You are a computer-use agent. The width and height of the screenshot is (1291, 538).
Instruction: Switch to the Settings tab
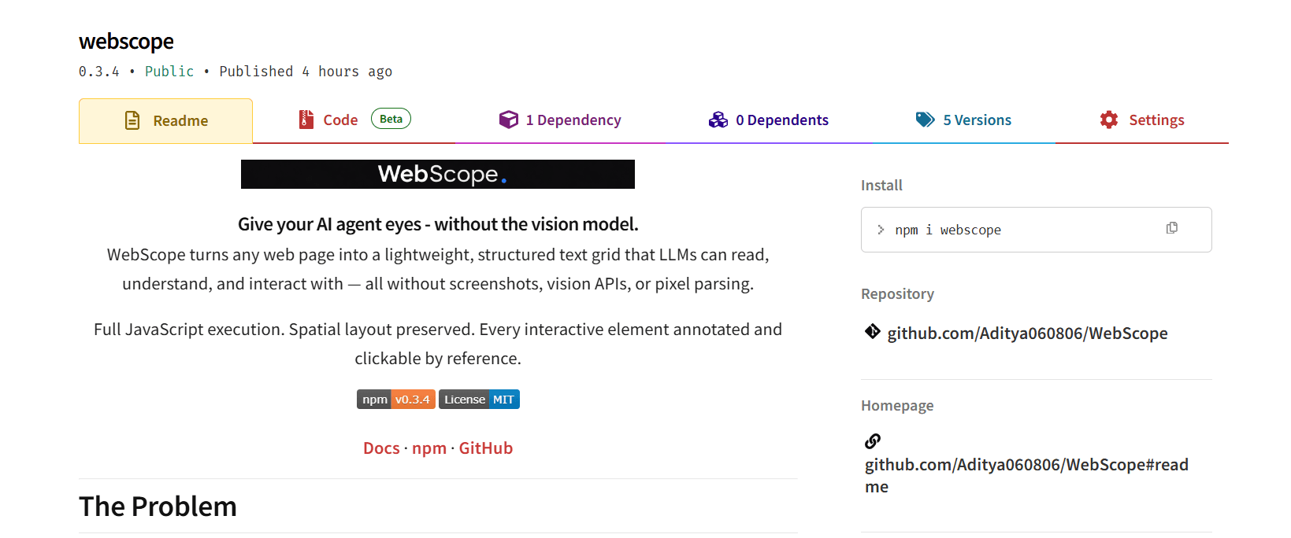[x=1156, y=120]
